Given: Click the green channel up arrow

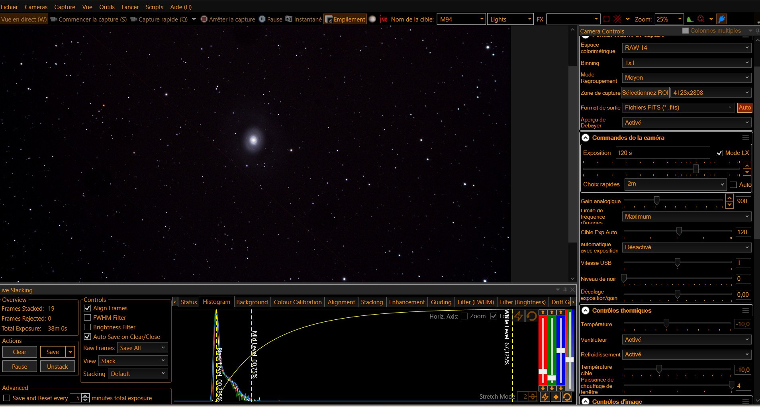Looking at the screenshot, I should (552, 313).
